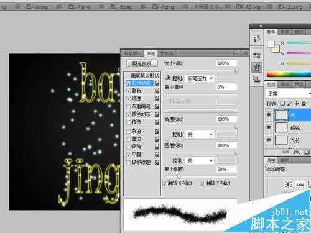The width and height of the screenshot is (311, 233).
Task: Open the layer blend mode dropdown 正常
Action: 289,94
